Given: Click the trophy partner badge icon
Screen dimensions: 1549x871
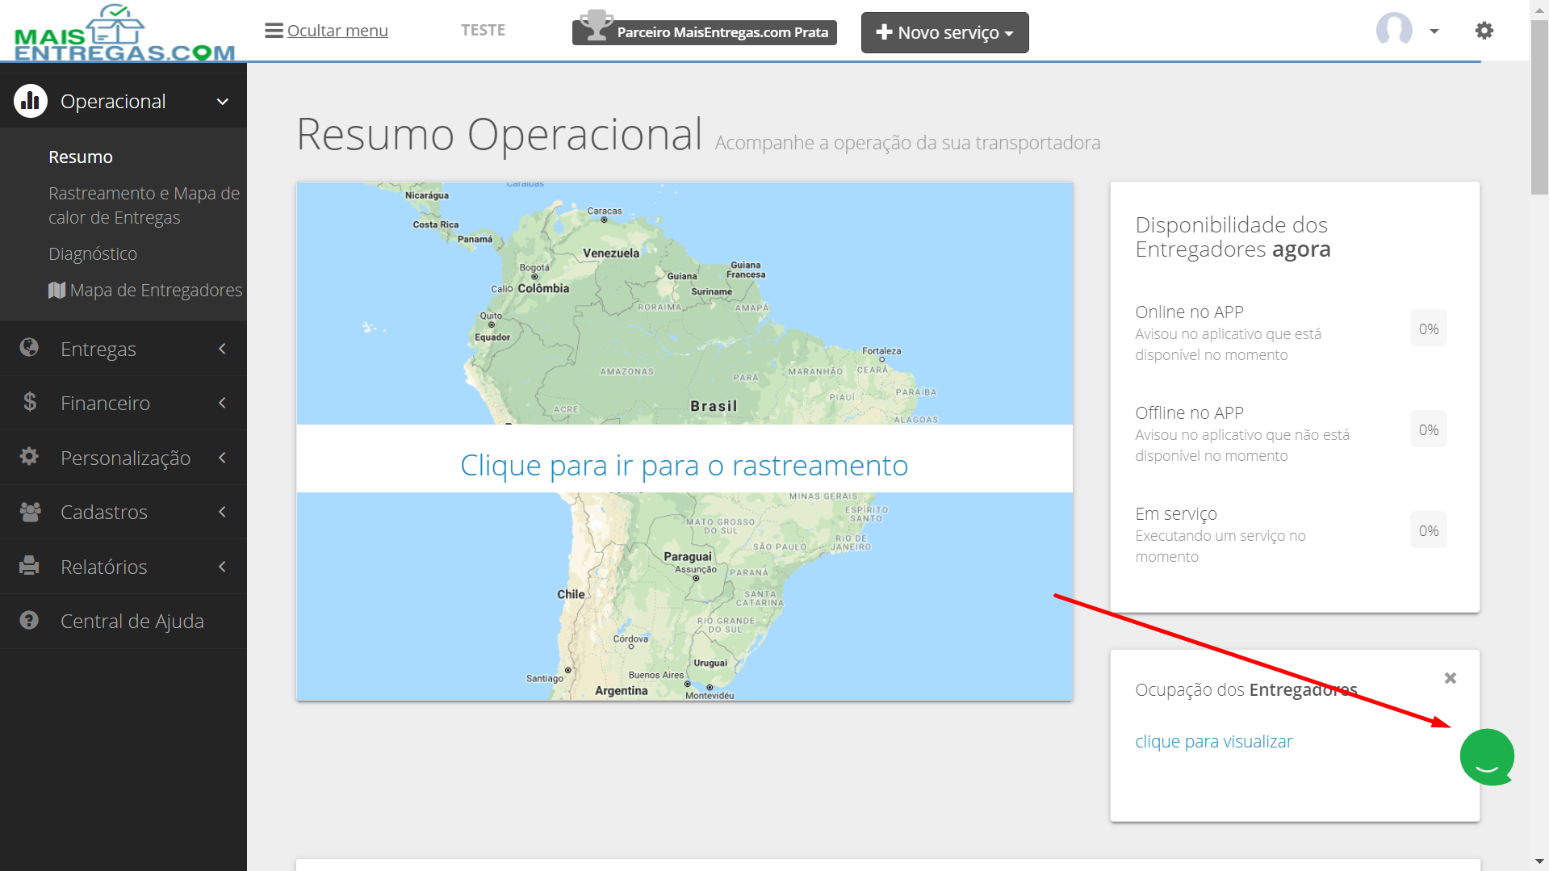Looking at the screenshot, I should pyautogui.click(x=597, y=25).
